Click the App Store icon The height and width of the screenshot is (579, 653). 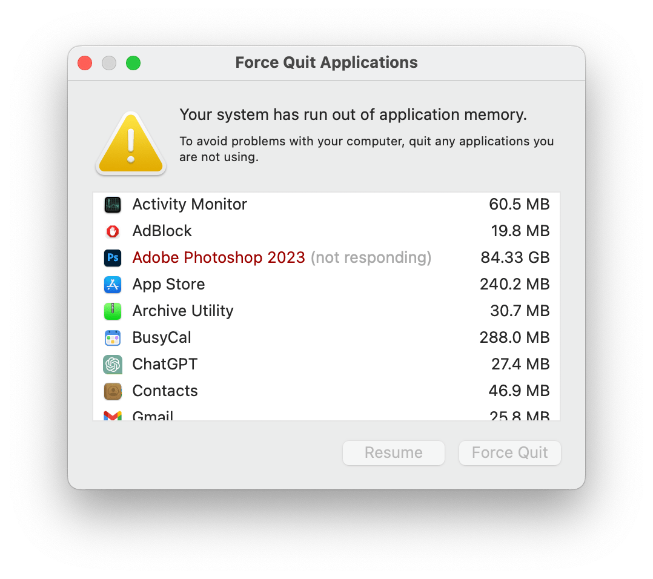point(113,285)
